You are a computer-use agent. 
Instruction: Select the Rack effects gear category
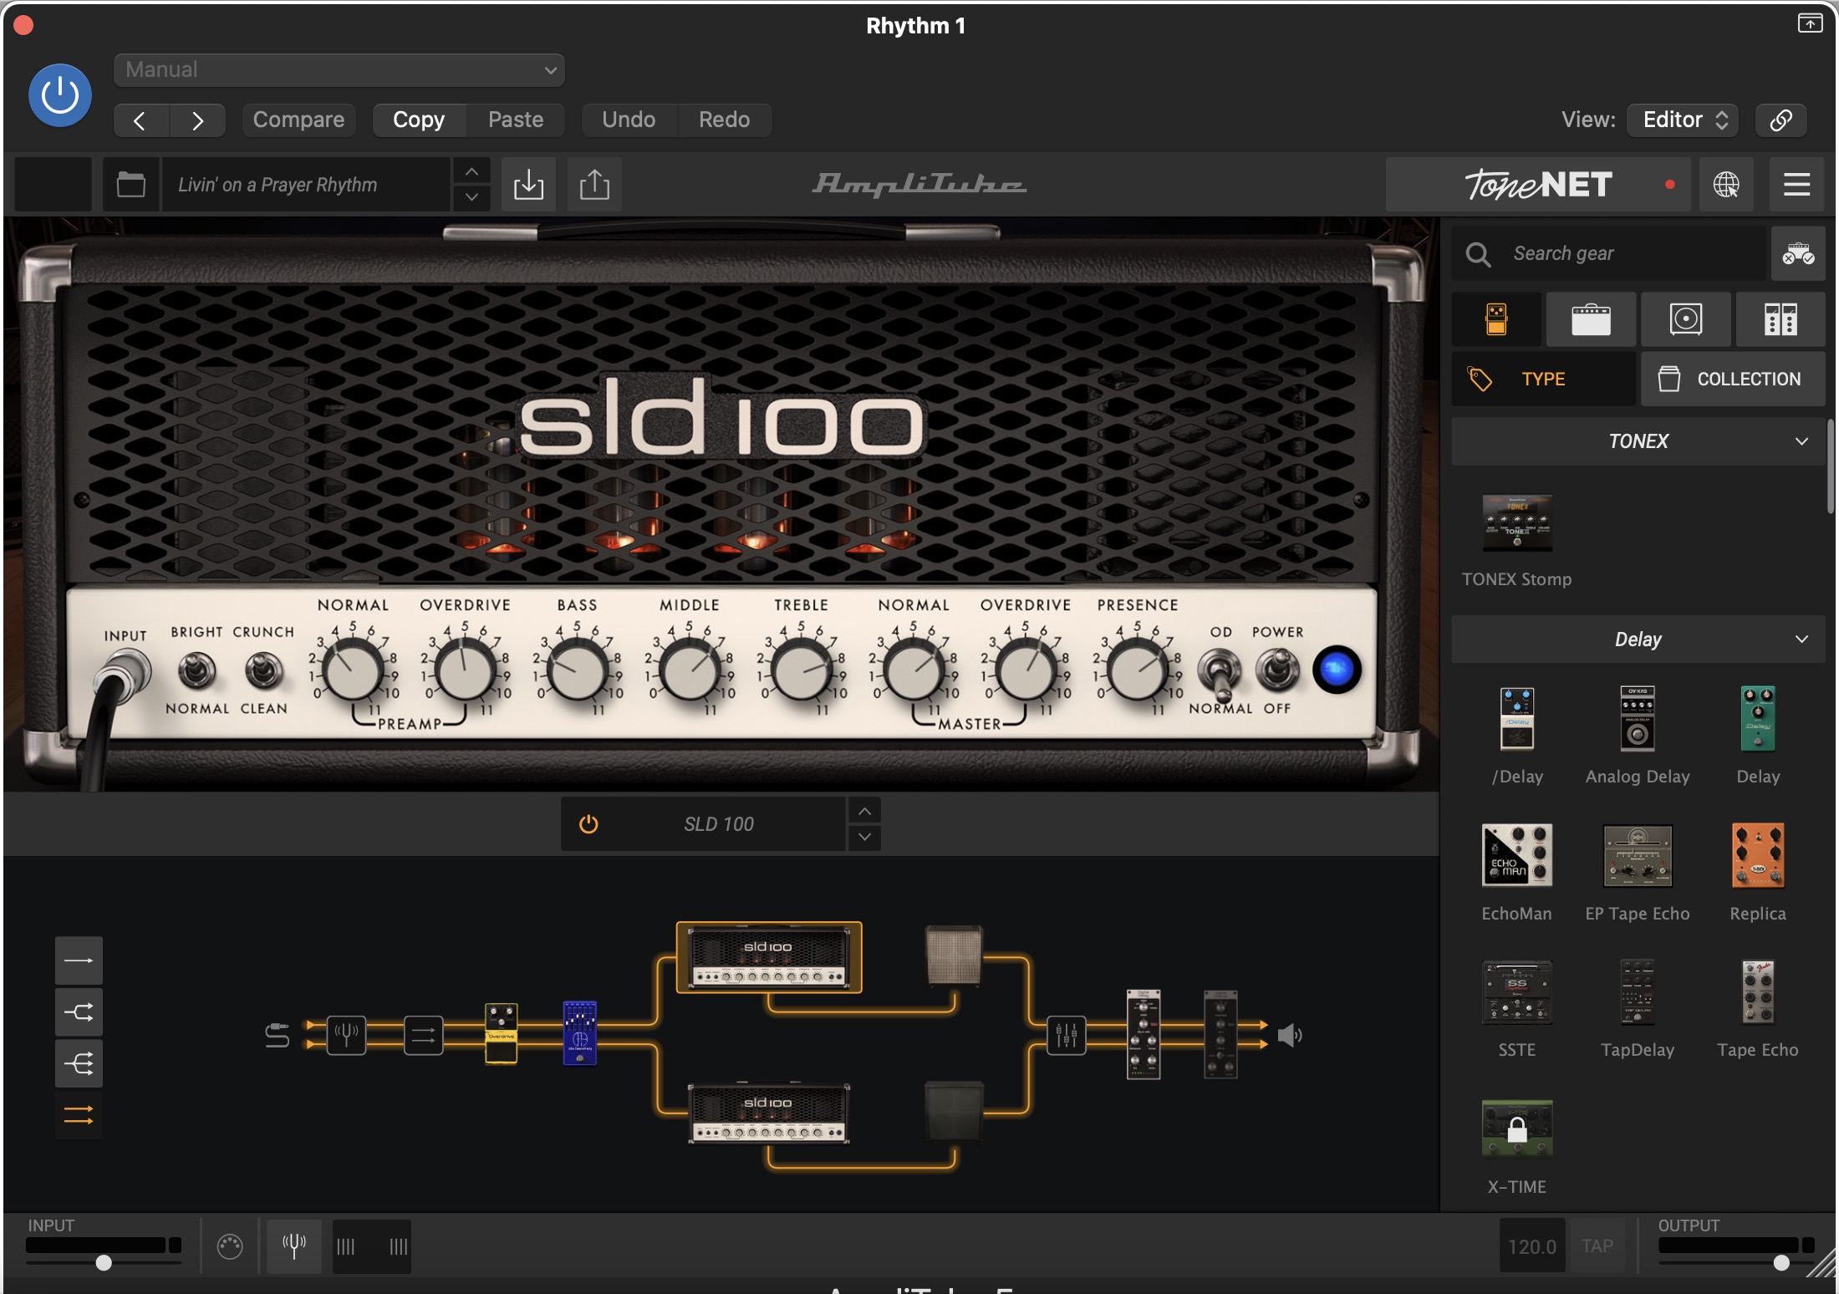click(x=1780, y=319)
